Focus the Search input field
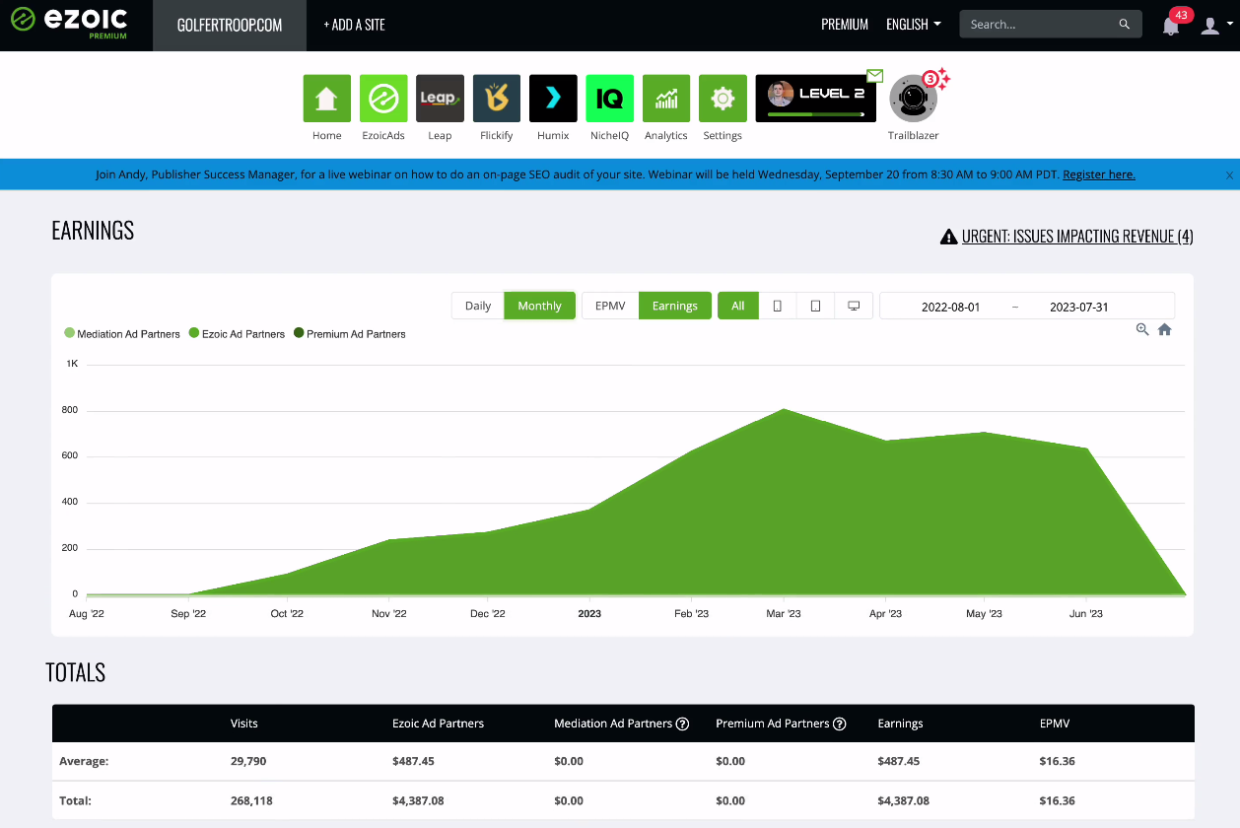The height and width of the screenshot is (828, 1240). 1041,25
